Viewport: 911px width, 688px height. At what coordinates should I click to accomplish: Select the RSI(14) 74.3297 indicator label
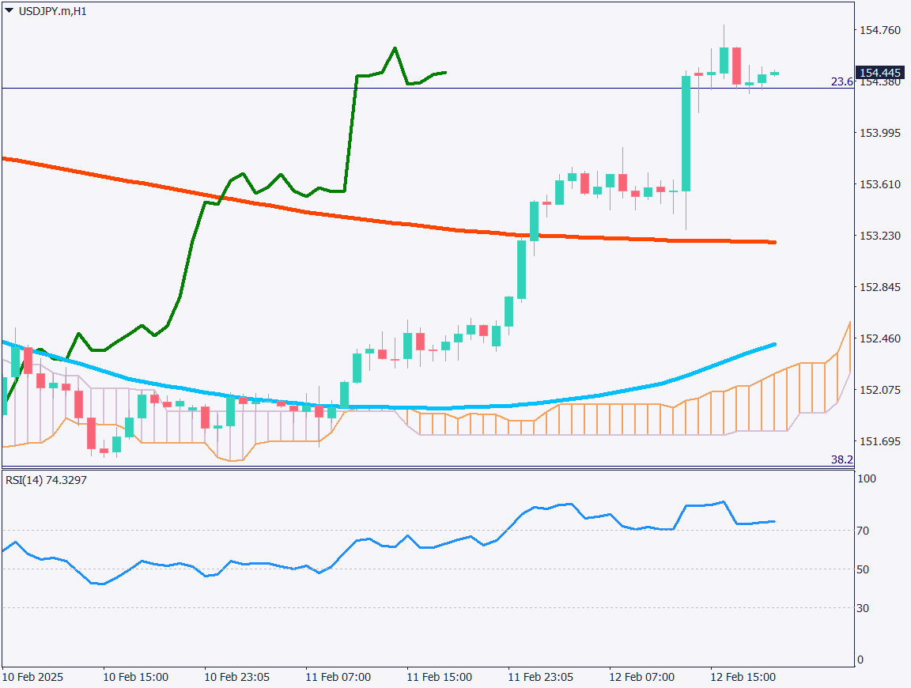point(46,480)
